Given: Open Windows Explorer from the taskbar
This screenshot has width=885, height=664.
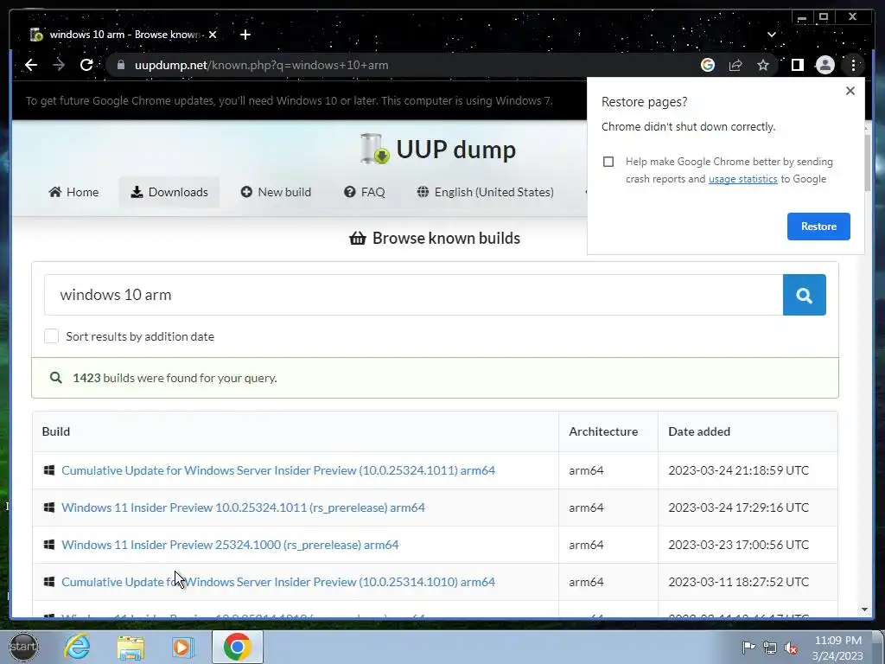Looking at the screenshot, I should 131,647.
